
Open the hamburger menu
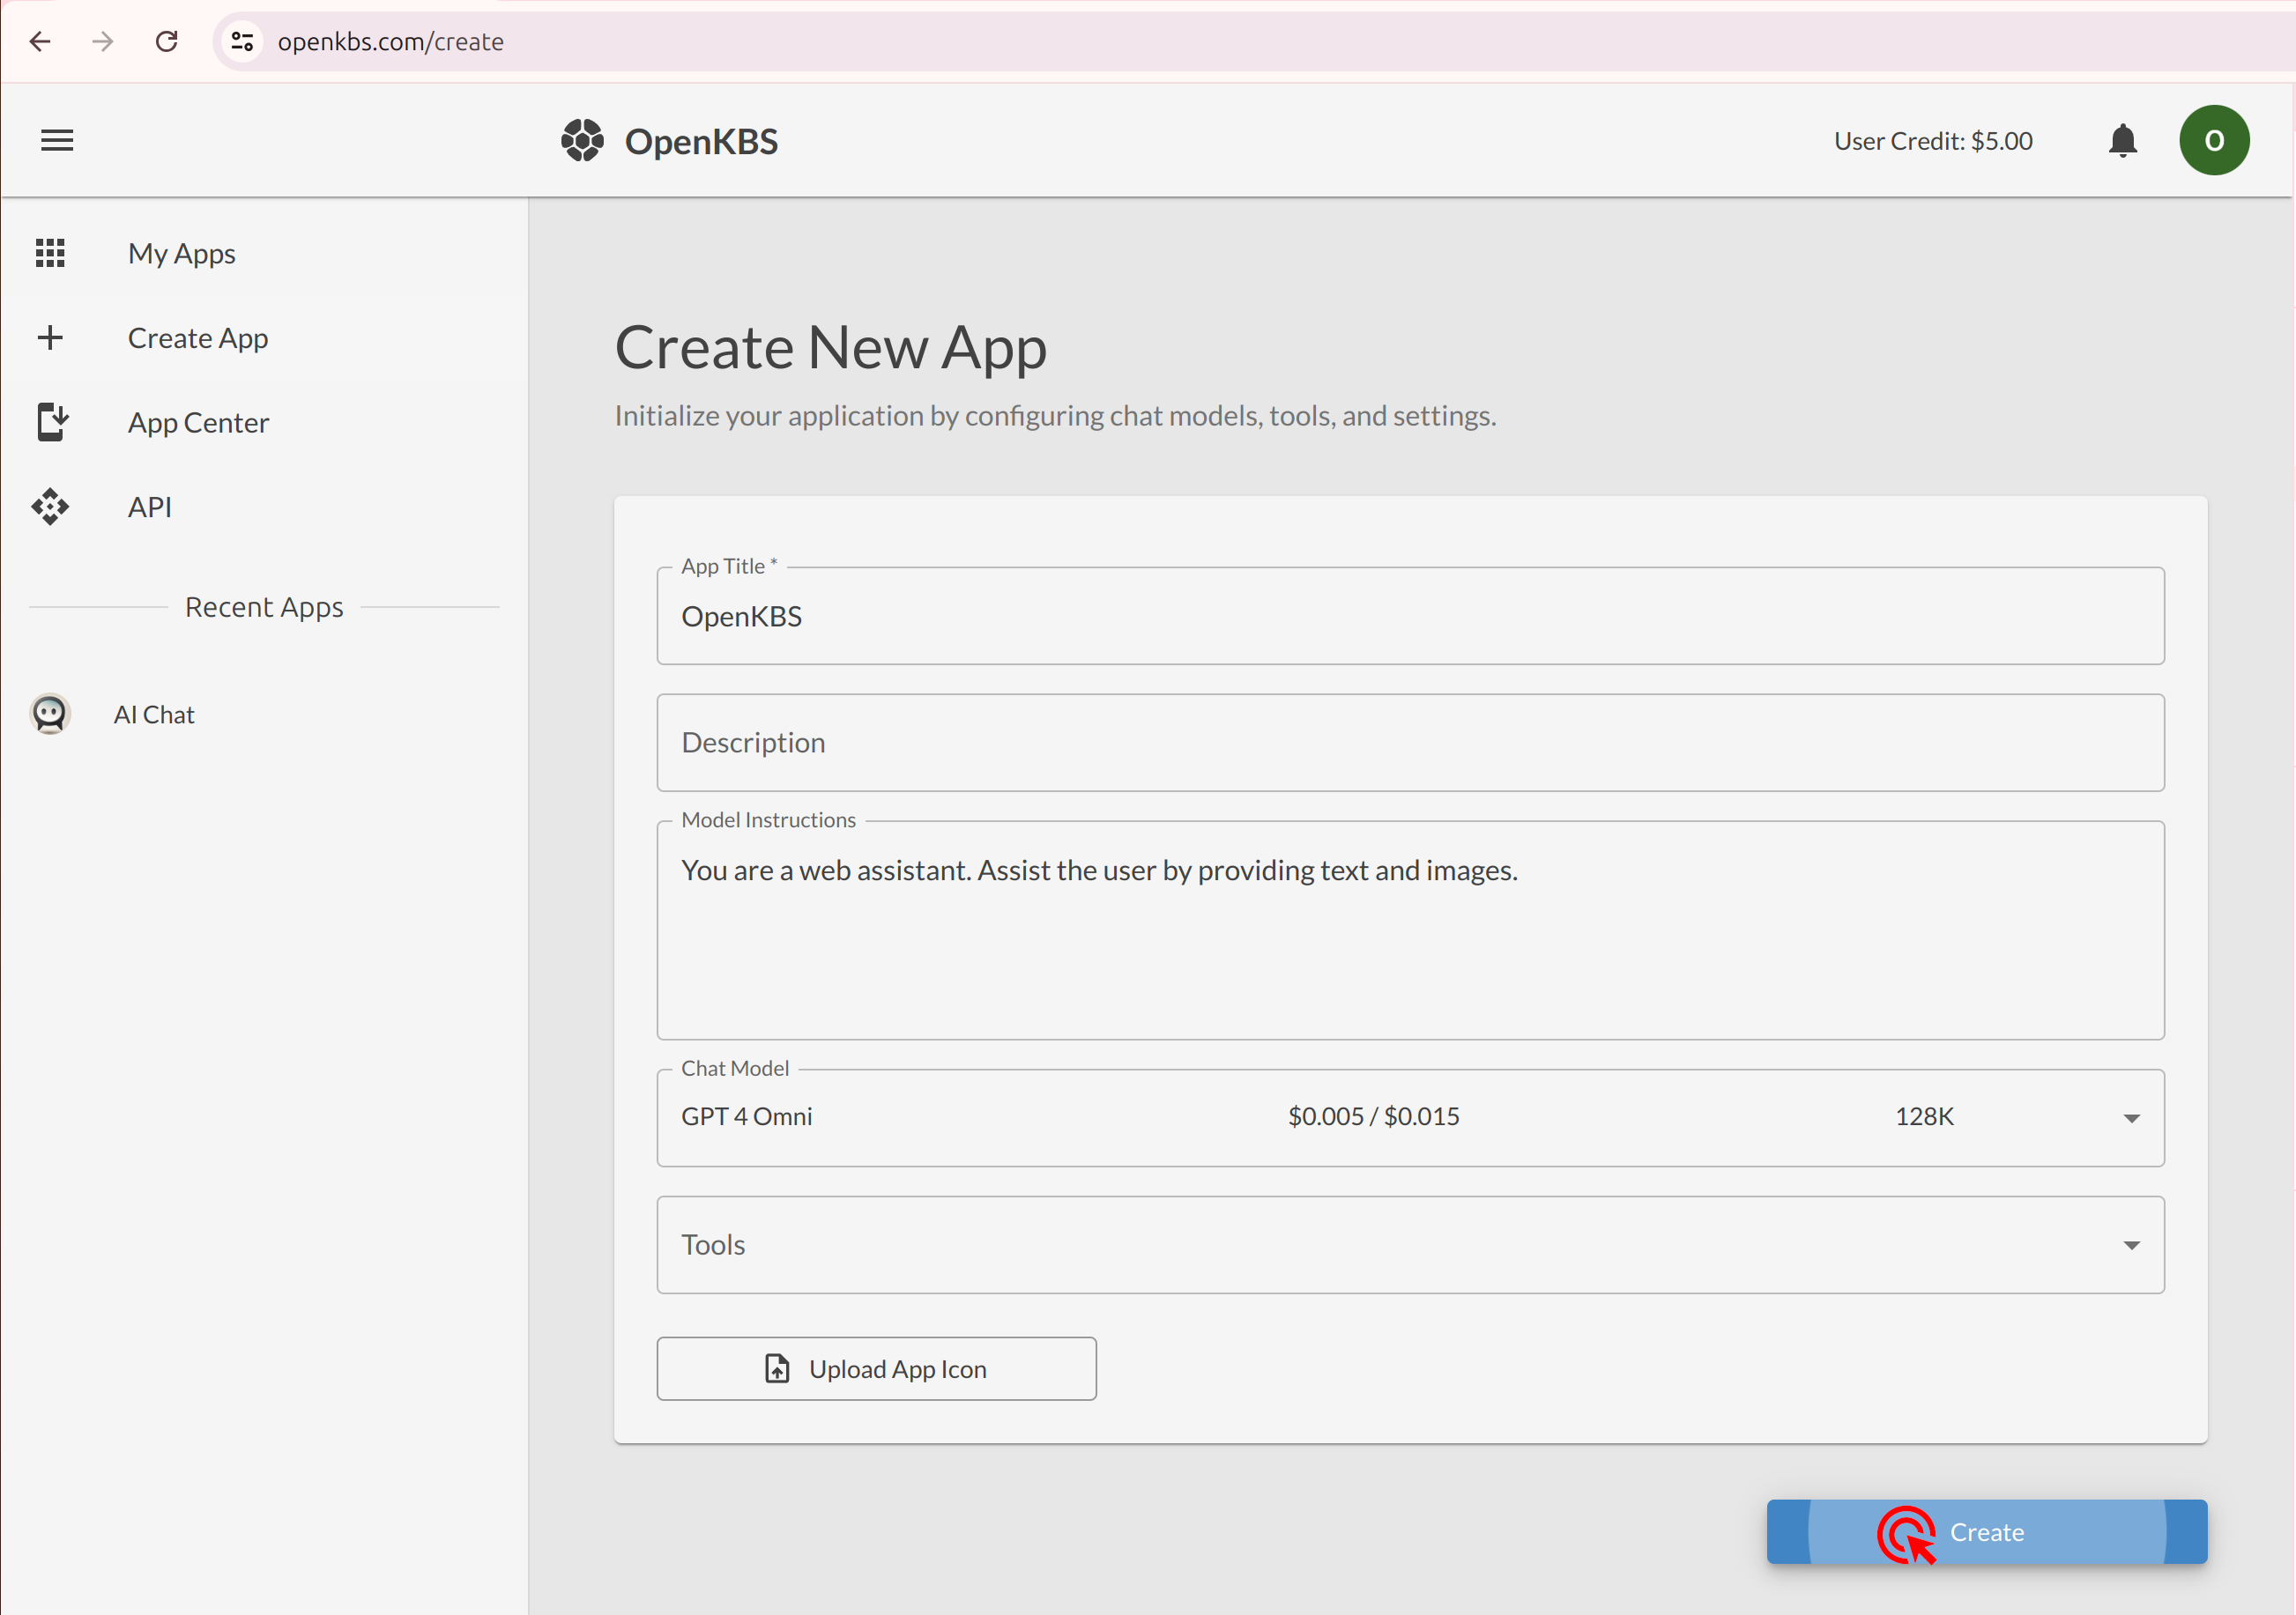[x=57, y=140]
